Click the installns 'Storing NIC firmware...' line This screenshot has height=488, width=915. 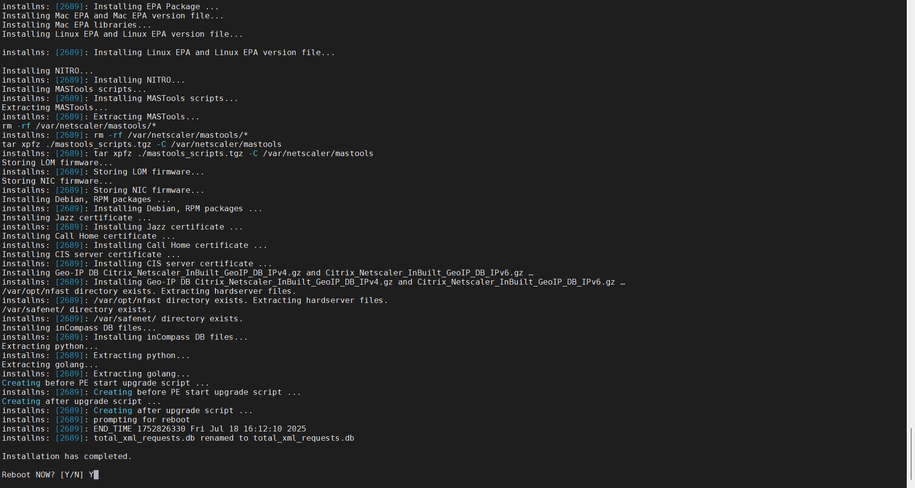click(x=149, y=190)
